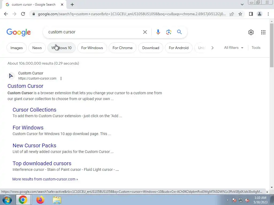274x205 pixels.
Task: Close the custom cursor Google Search tab
Action: tap(62, 5)
